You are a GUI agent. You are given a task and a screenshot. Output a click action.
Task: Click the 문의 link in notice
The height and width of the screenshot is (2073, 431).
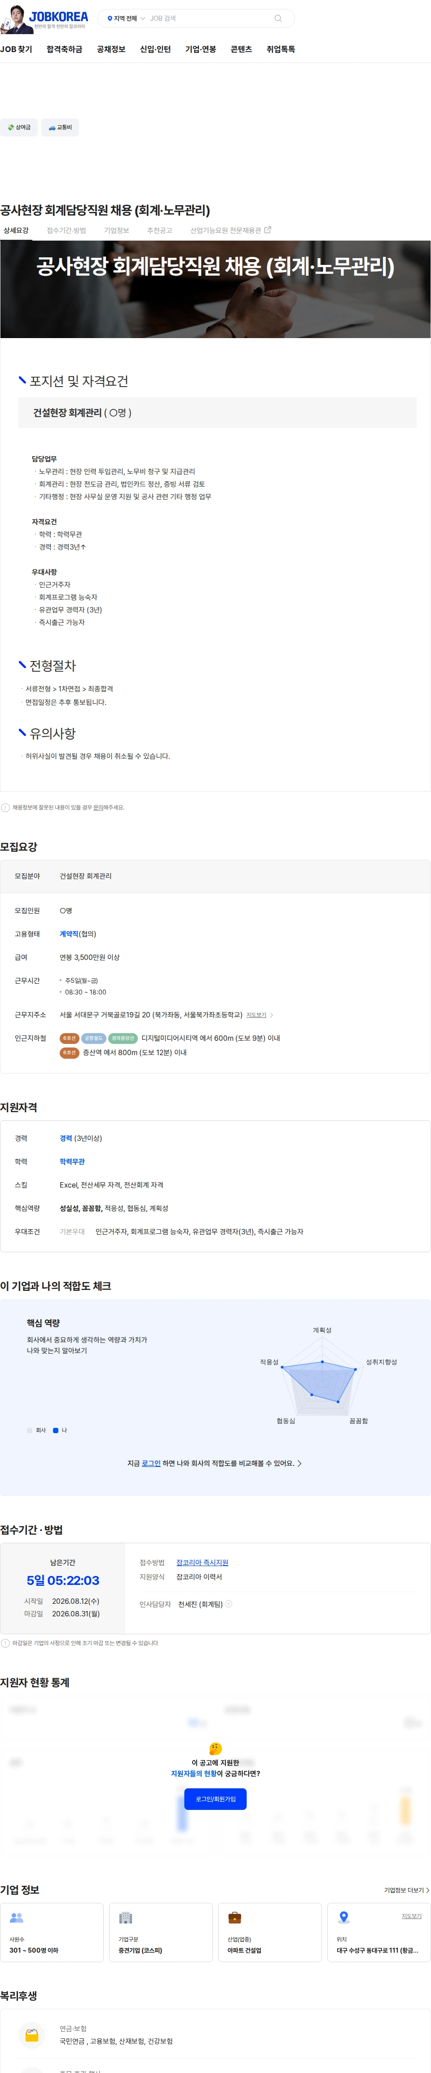97,807
